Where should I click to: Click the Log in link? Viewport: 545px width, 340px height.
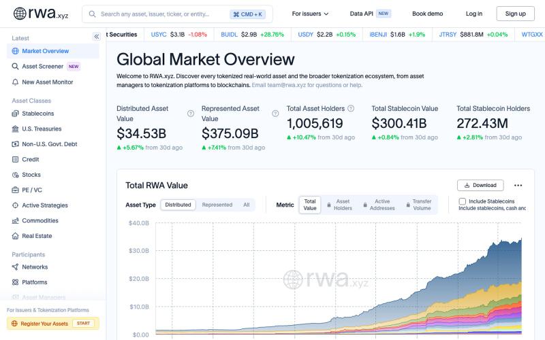click(473, 14)
